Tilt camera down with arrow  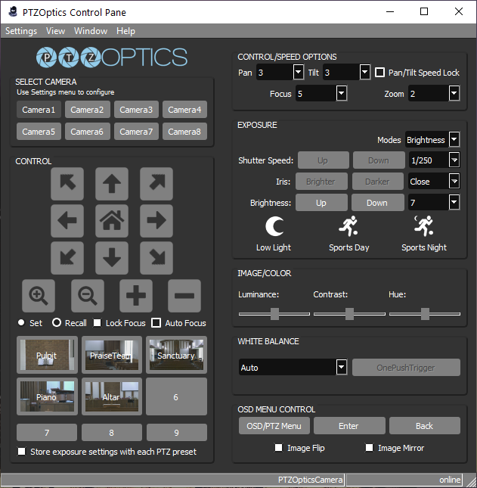(x=112, y=258)
